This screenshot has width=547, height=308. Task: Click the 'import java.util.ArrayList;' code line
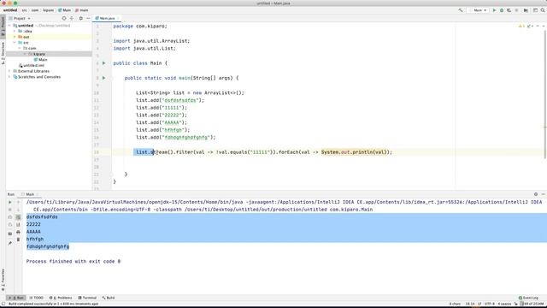(x=151, y=41)
